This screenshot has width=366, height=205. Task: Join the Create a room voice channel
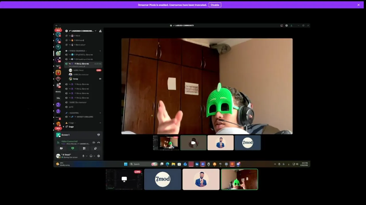click(83, 59)
